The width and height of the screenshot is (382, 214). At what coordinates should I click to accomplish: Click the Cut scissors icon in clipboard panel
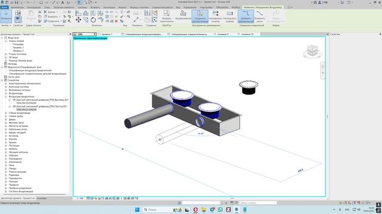point(40,12)
